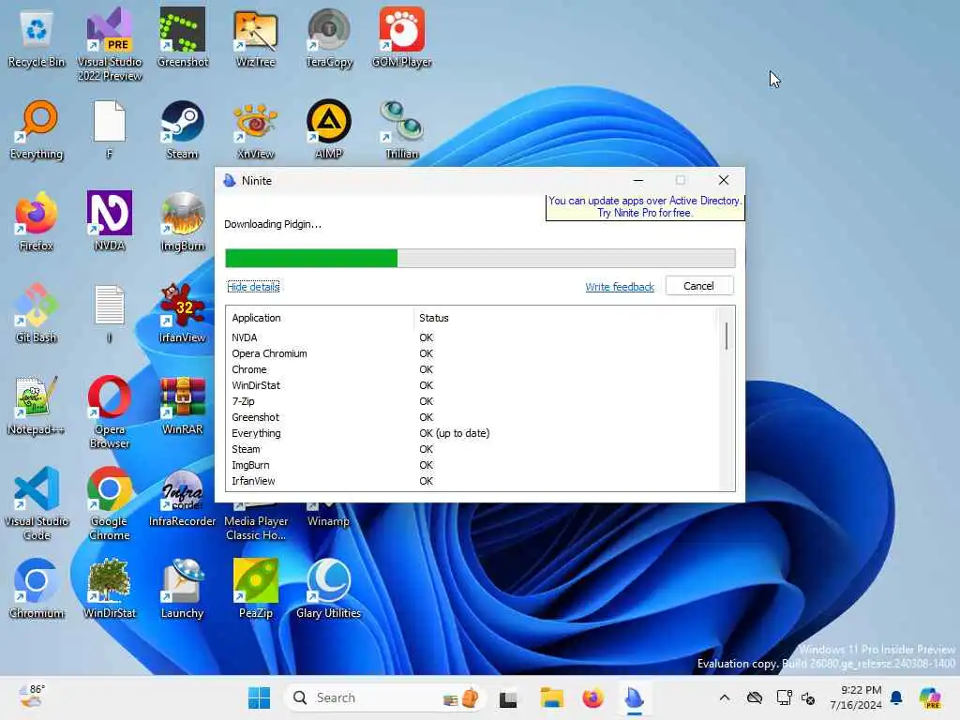Viewport: 960px width, 720px height.
Task: Select the WinDirStat row in details list
Action: click(x=472, y=385)
